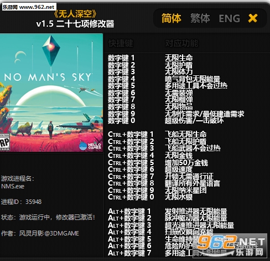Image resolution: width=270 pixels, height=261 pixels.
Task: Select 喷气背包无限能量 option
Action: coord(193,79)
